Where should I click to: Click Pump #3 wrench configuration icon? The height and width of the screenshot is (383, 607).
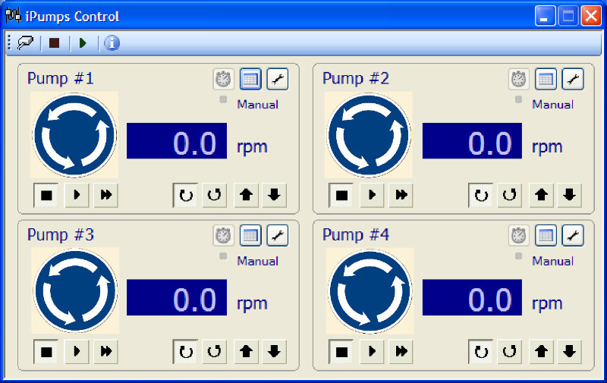pyautogui.click(x=277, y=236)
